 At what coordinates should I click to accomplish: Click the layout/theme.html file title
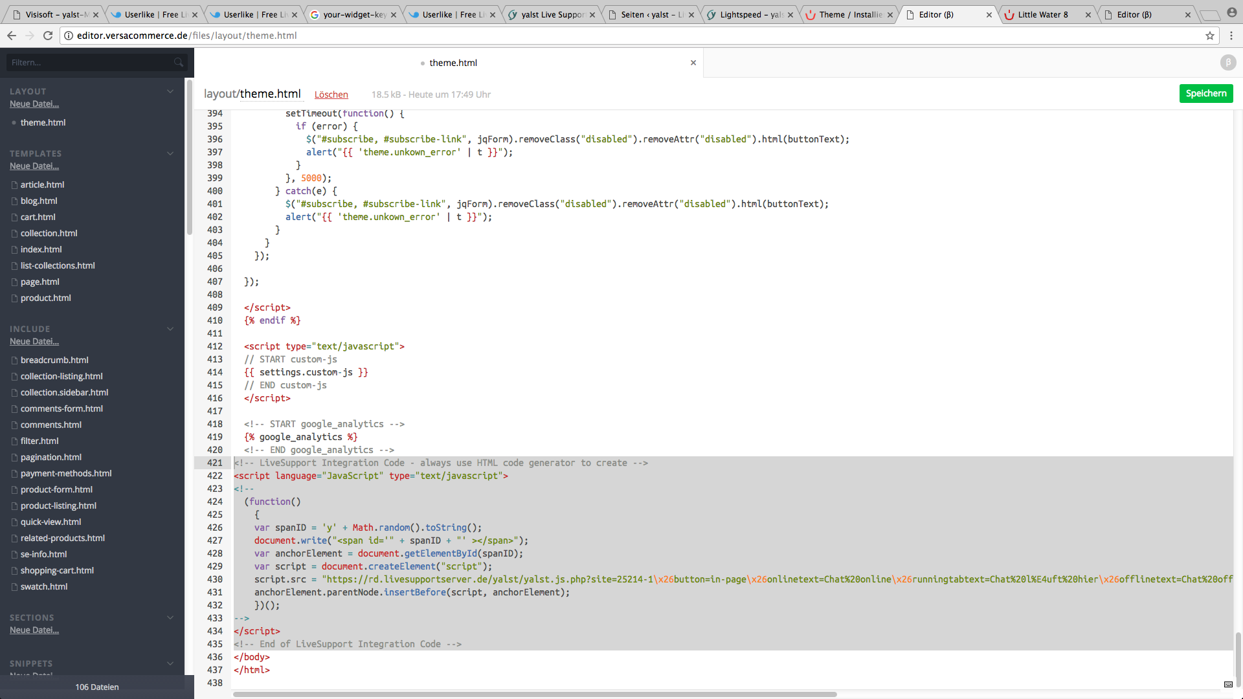coord(252,94)
